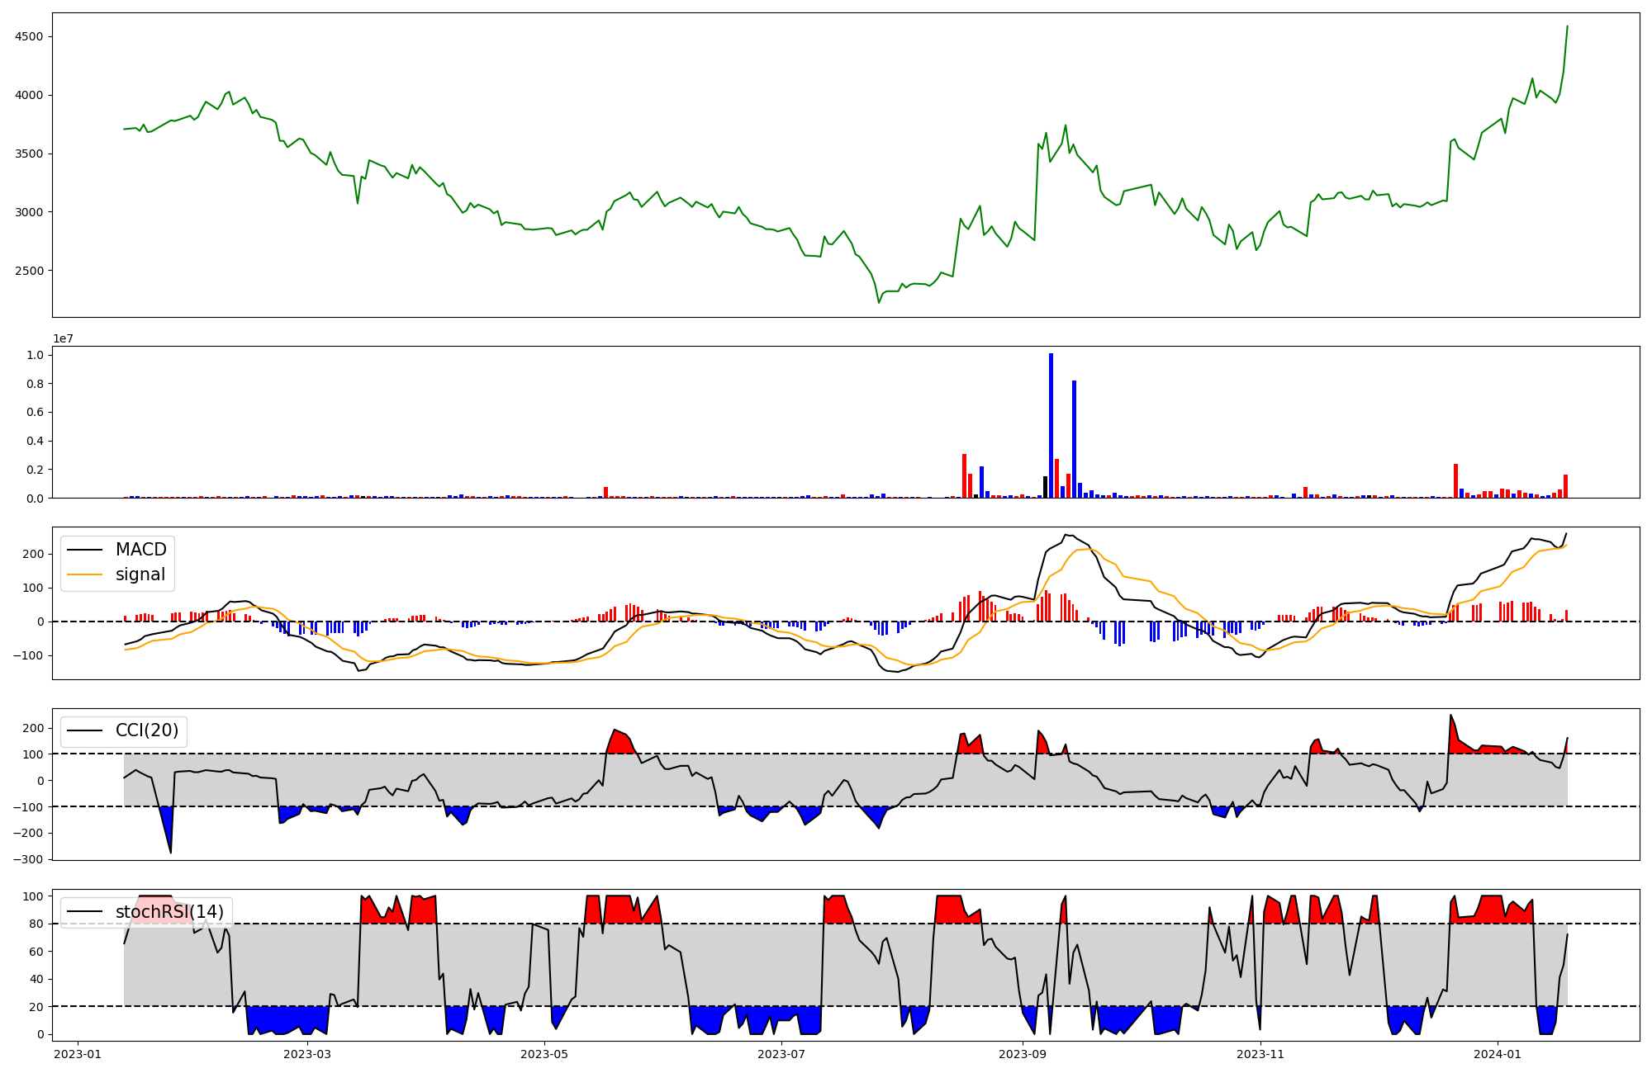Select the 0.8 volume axis label
The image size is (1652, 1073).
pyautogui.click(x=35, y=384)
